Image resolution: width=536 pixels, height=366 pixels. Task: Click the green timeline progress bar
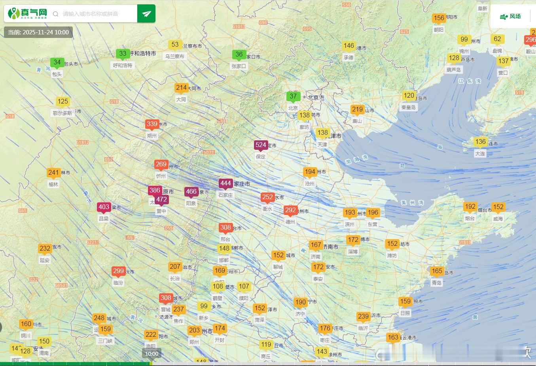point(76,364)
